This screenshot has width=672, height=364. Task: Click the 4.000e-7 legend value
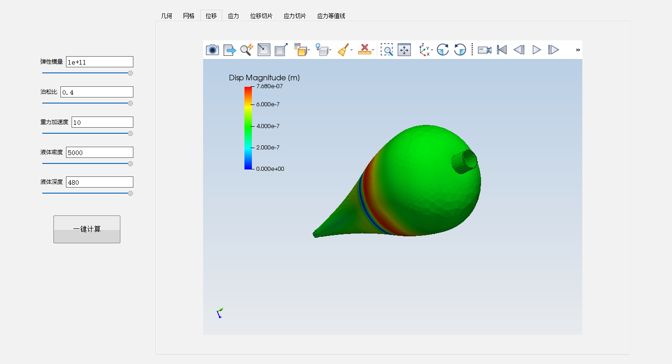point(268,126)
